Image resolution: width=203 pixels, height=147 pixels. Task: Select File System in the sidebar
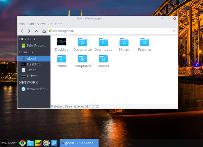[x=36, y=46]
